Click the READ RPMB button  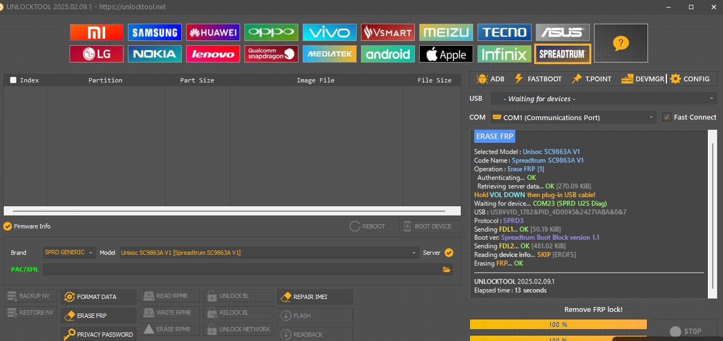169,296
